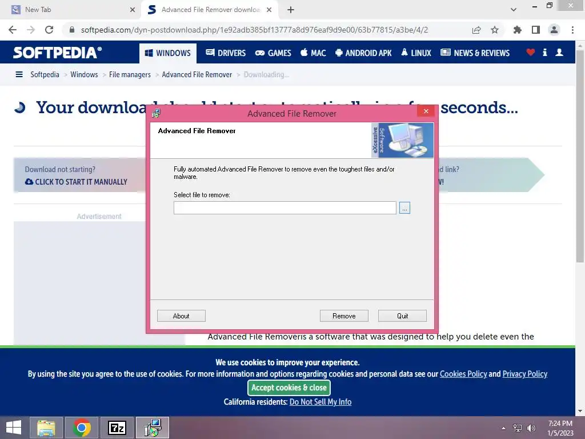This screenshot has width=585, height=439.
Task: Click the browse ellipsis button beside the file field
Action: pyautogui.click(x=404, y=208)
